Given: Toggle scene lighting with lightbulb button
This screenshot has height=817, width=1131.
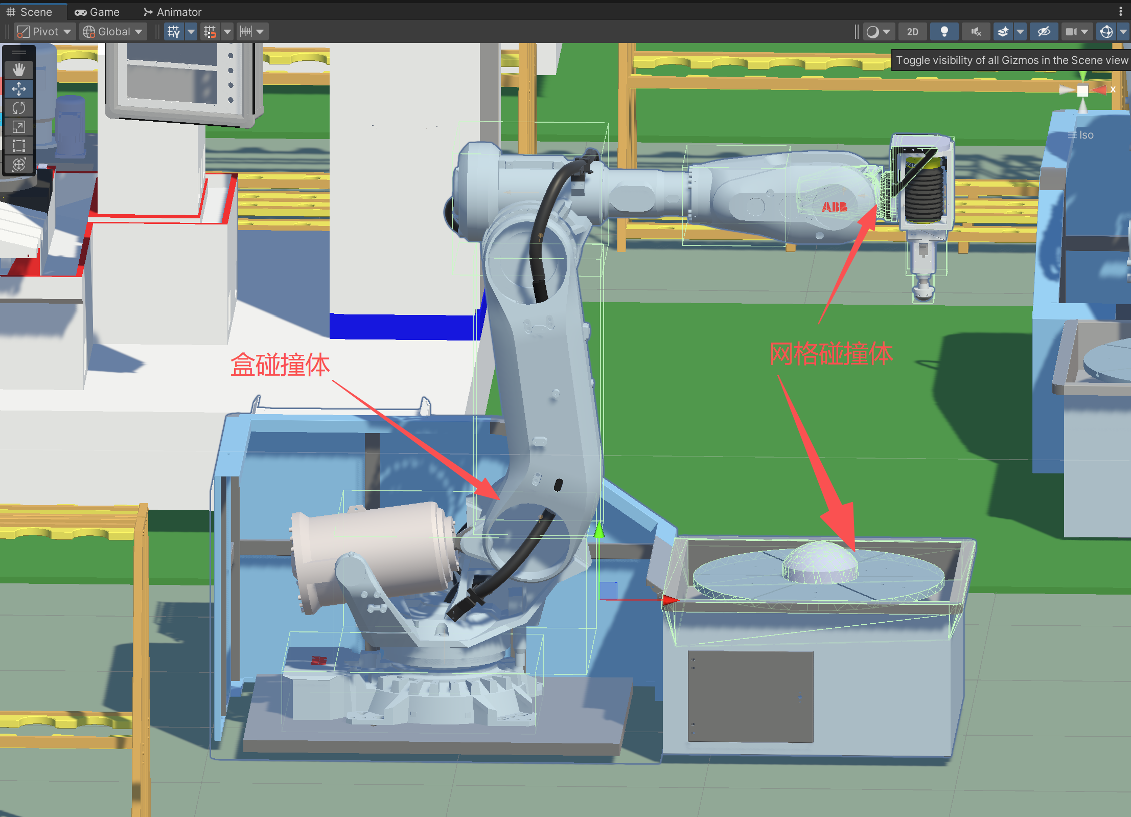Looking at the screenshot, I should [944, 32].
